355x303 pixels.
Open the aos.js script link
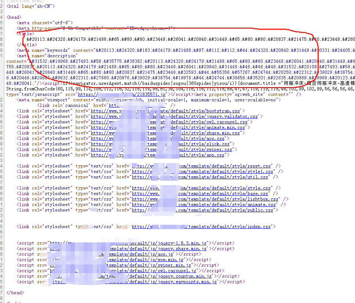point(111,254)
